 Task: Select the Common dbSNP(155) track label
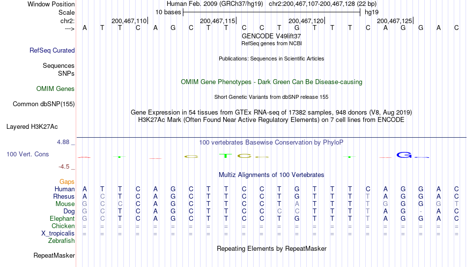pyautogui.click(x=43, y=104)
